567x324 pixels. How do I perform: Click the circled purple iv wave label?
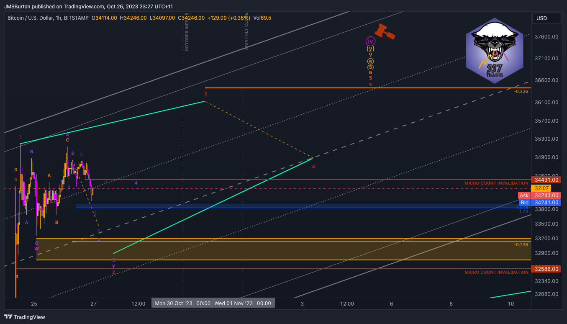(370, 41)
